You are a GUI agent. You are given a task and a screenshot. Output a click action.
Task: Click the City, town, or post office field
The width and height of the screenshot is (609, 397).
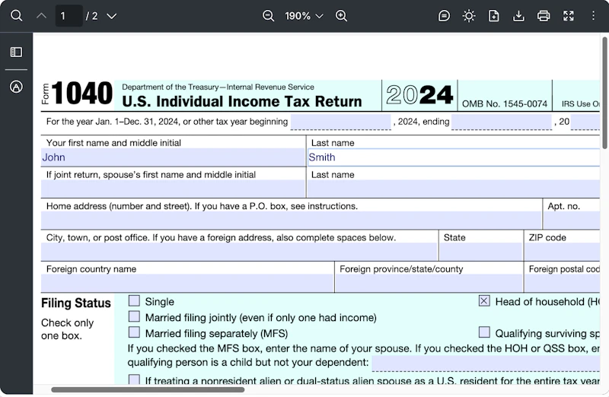point(239,252)
